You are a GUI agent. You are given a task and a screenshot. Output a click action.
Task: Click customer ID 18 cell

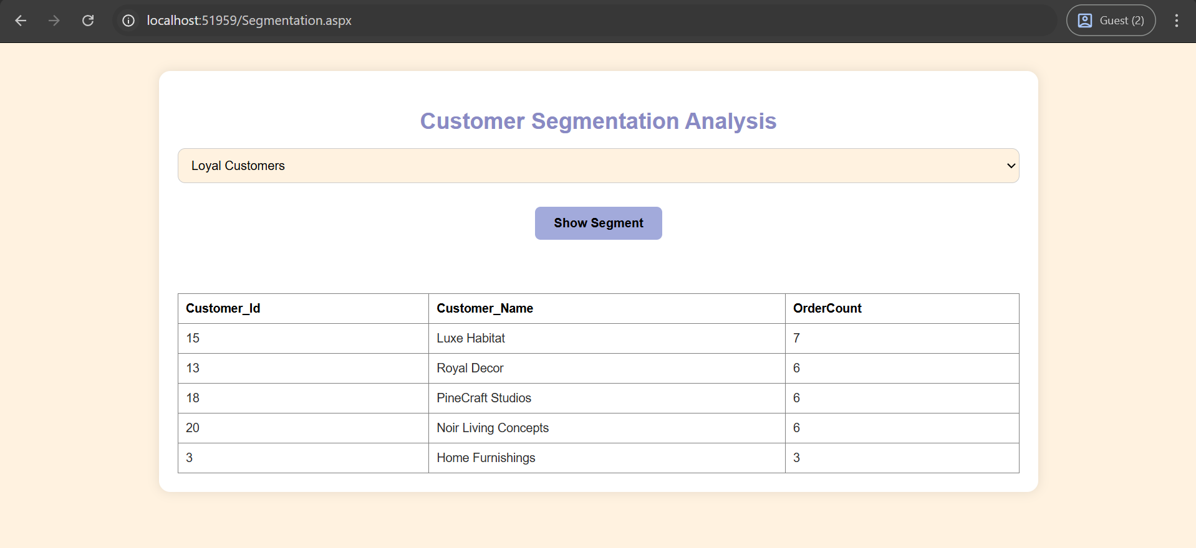pyautogui.click(x=303, y=398)
